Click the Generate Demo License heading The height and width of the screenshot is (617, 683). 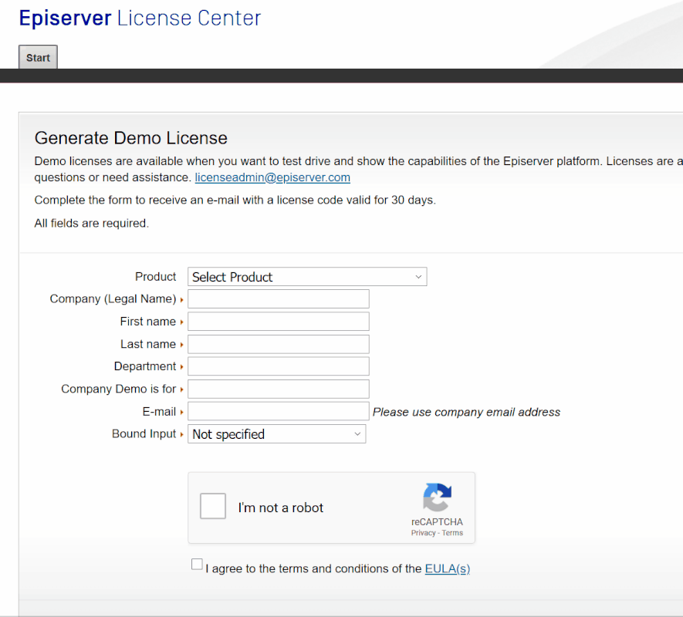click(x=130, y=138)
